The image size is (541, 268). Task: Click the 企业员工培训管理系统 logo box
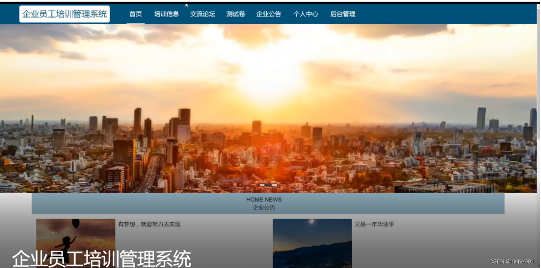pyautogui.click(x=64, y=14)
